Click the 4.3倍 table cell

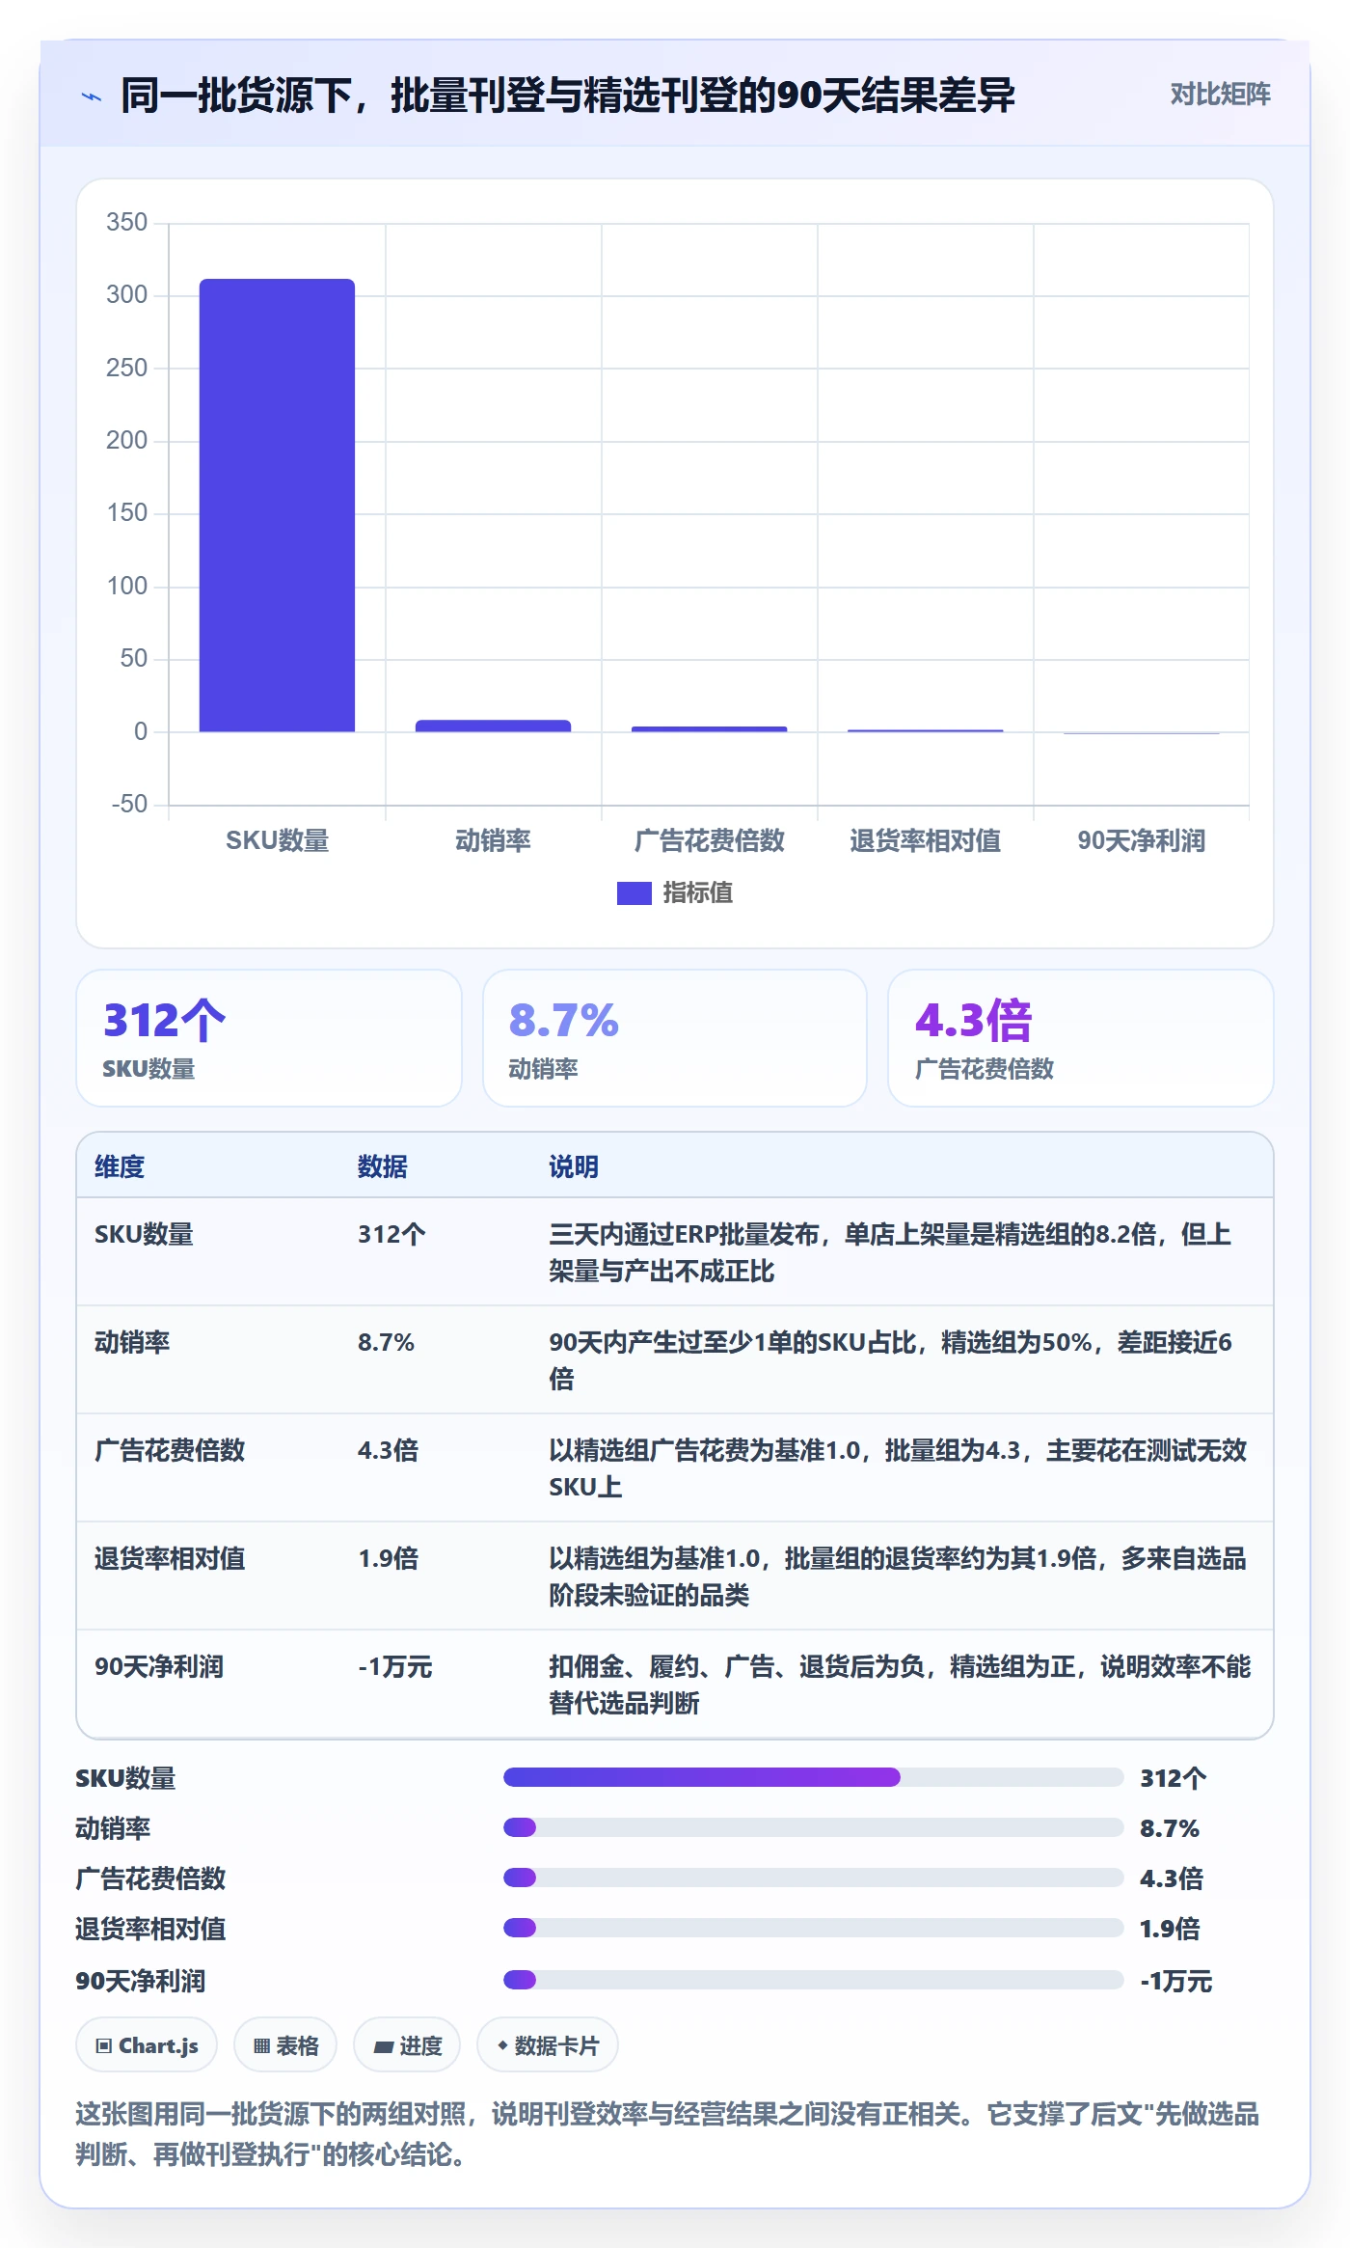pos(388,1450)
